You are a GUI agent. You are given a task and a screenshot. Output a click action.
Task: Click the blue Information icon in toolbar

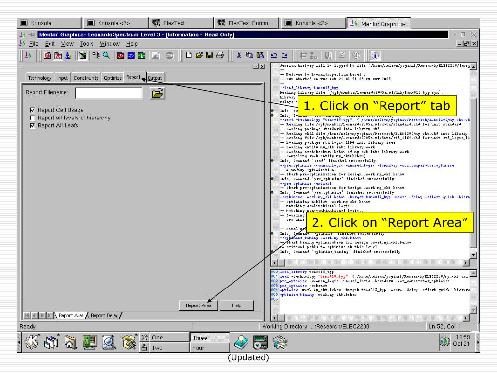(x=375, y=56)
